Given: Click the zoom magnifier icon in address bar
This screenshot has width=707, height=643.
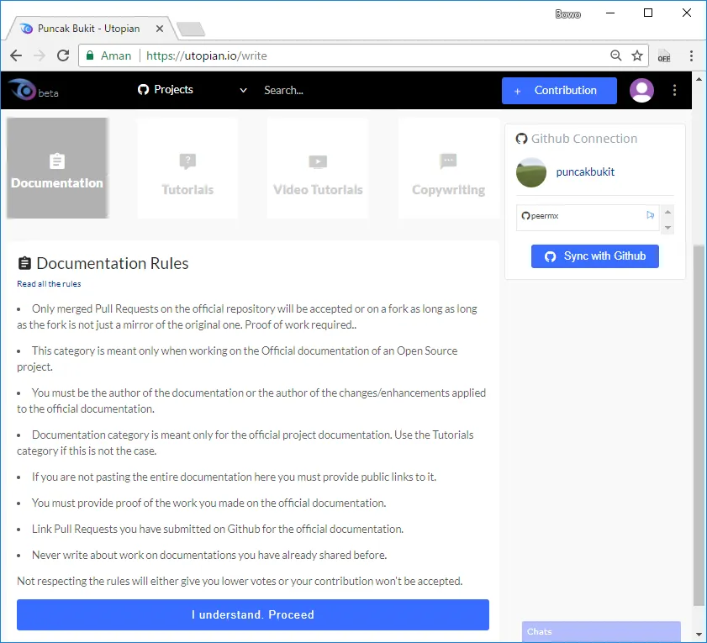Looking at the screenshot, I should [x=615, y=55].
